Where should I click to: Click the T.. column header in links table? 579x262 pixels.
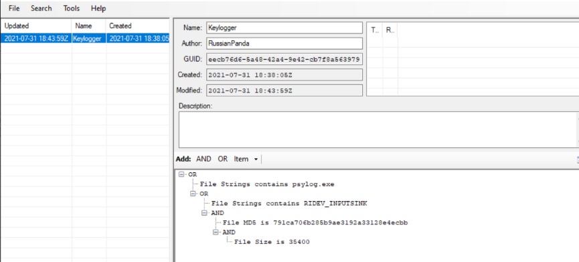(375, 31)
